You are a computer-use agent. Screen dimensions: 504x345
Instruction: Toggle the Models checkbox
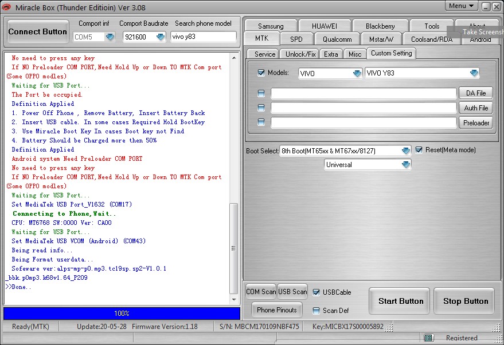pyautogui.click(x=261, y=73)
